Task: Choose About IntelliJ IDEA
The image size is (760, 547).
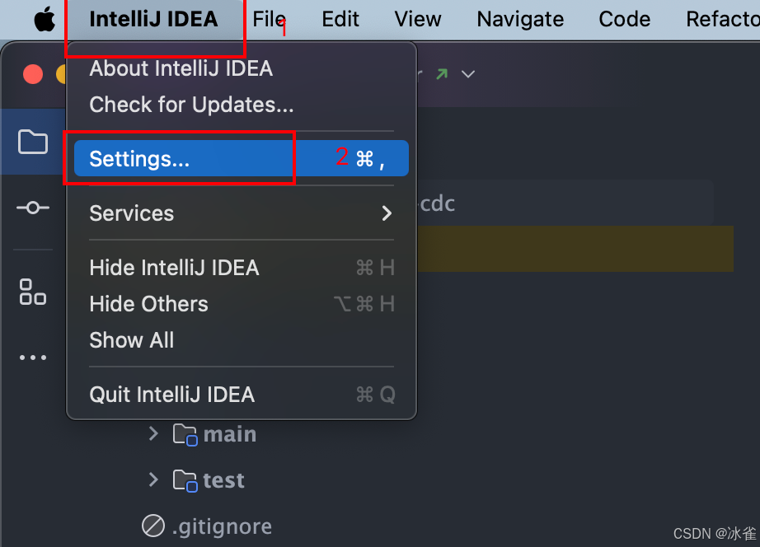Action: 181,68
